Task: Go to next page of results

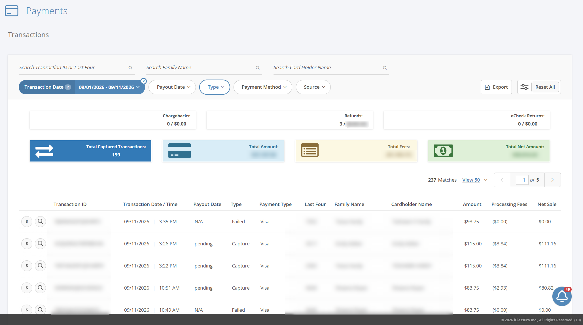Action: (x=552, y=180)
